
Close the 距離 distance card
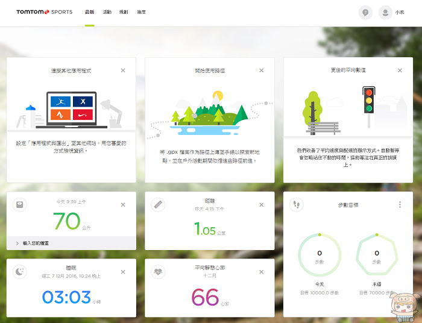[x=261, y=205]
